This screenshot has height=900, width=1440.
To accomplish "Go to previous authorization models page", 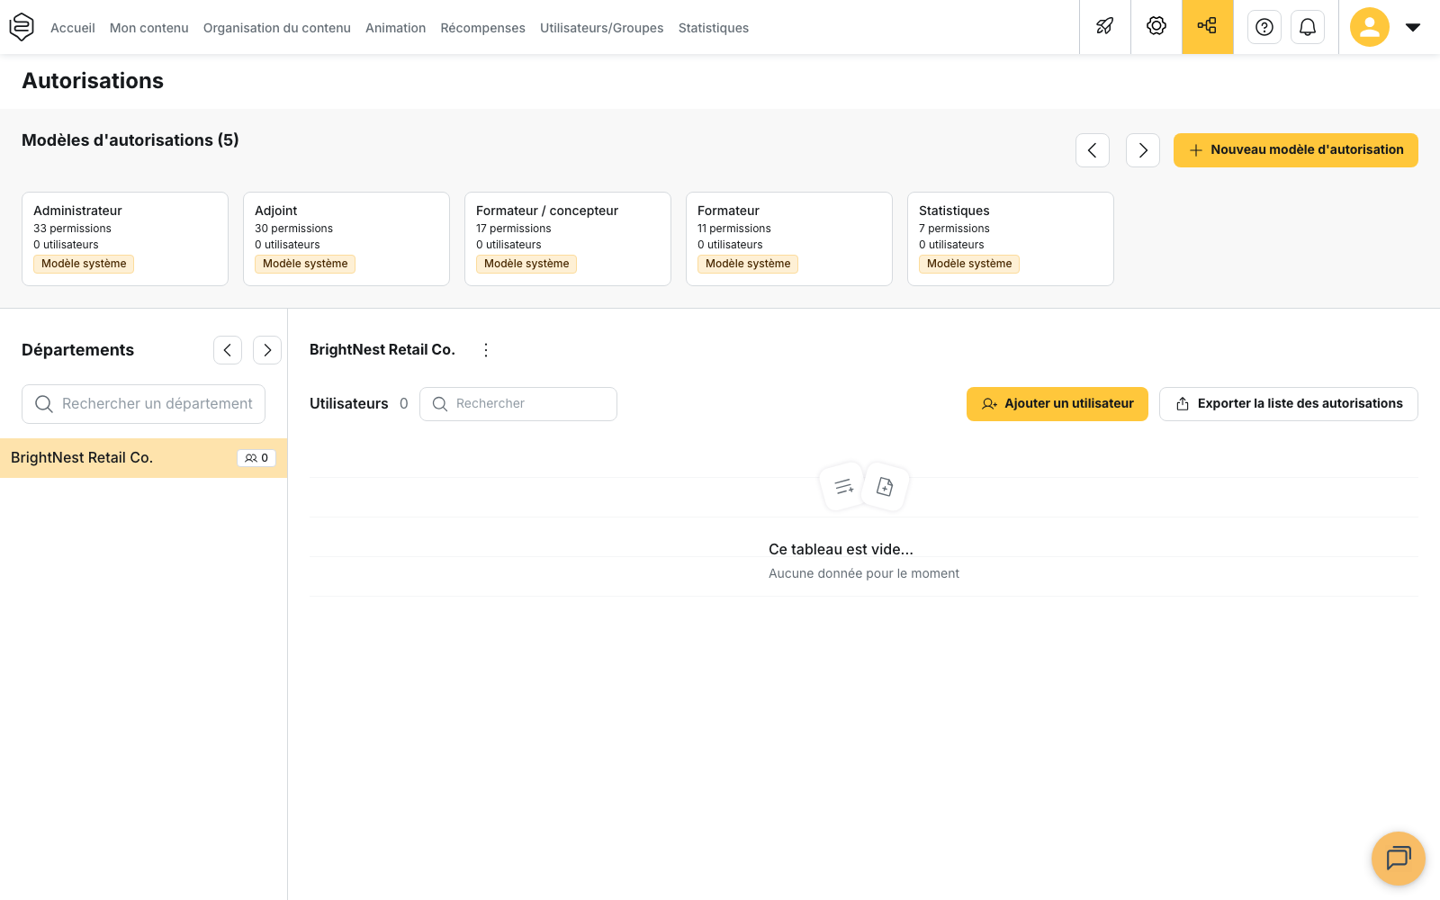I will coord(1093,150).
